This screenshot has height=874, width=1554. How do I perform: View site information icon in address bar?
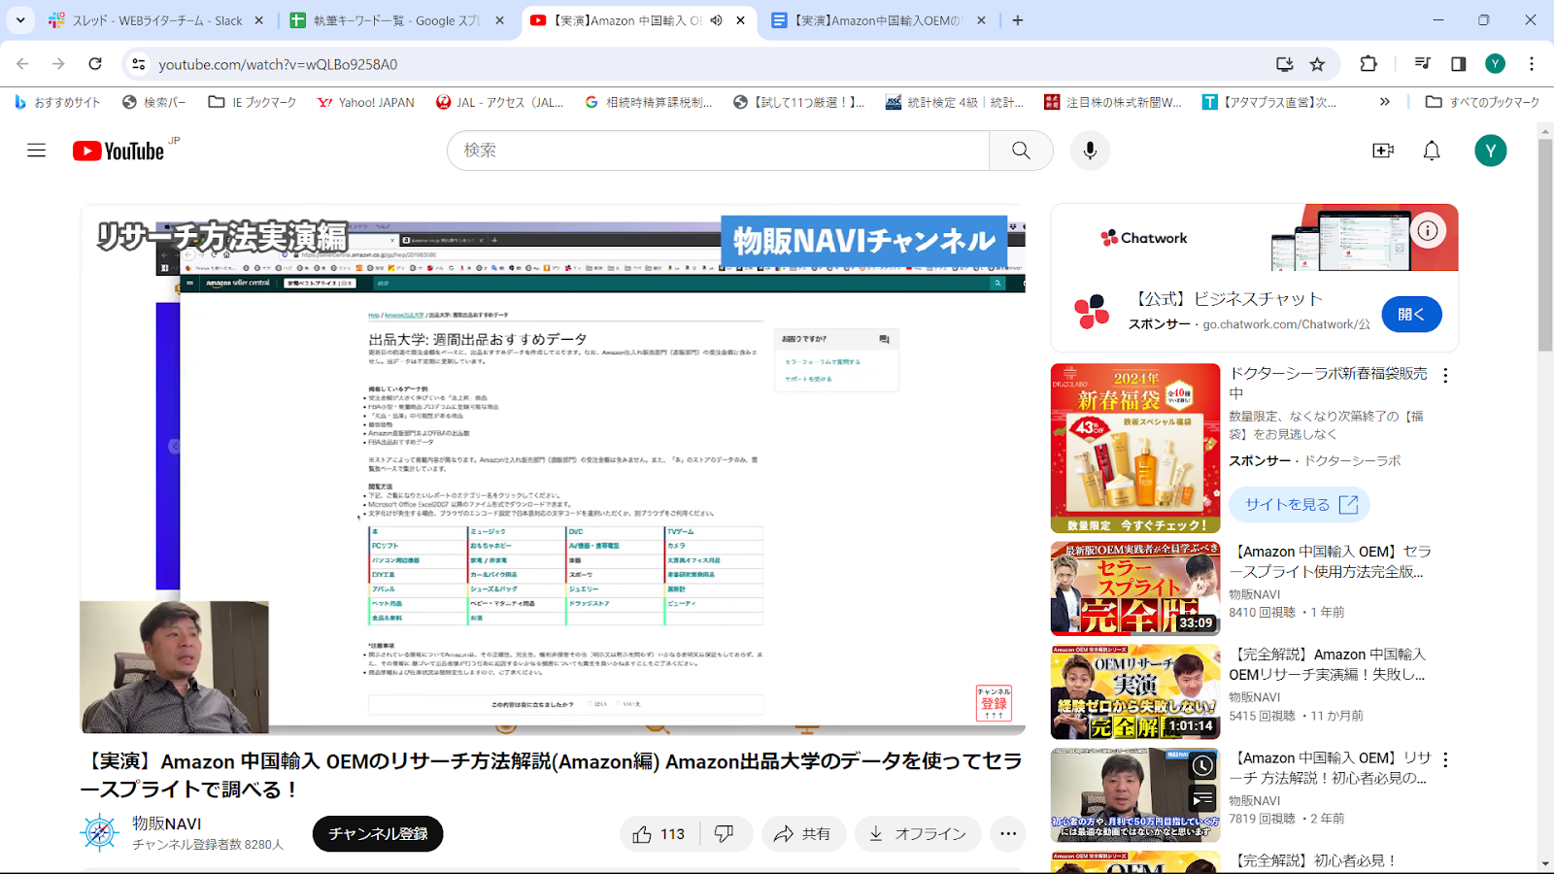tap(139, 64)
